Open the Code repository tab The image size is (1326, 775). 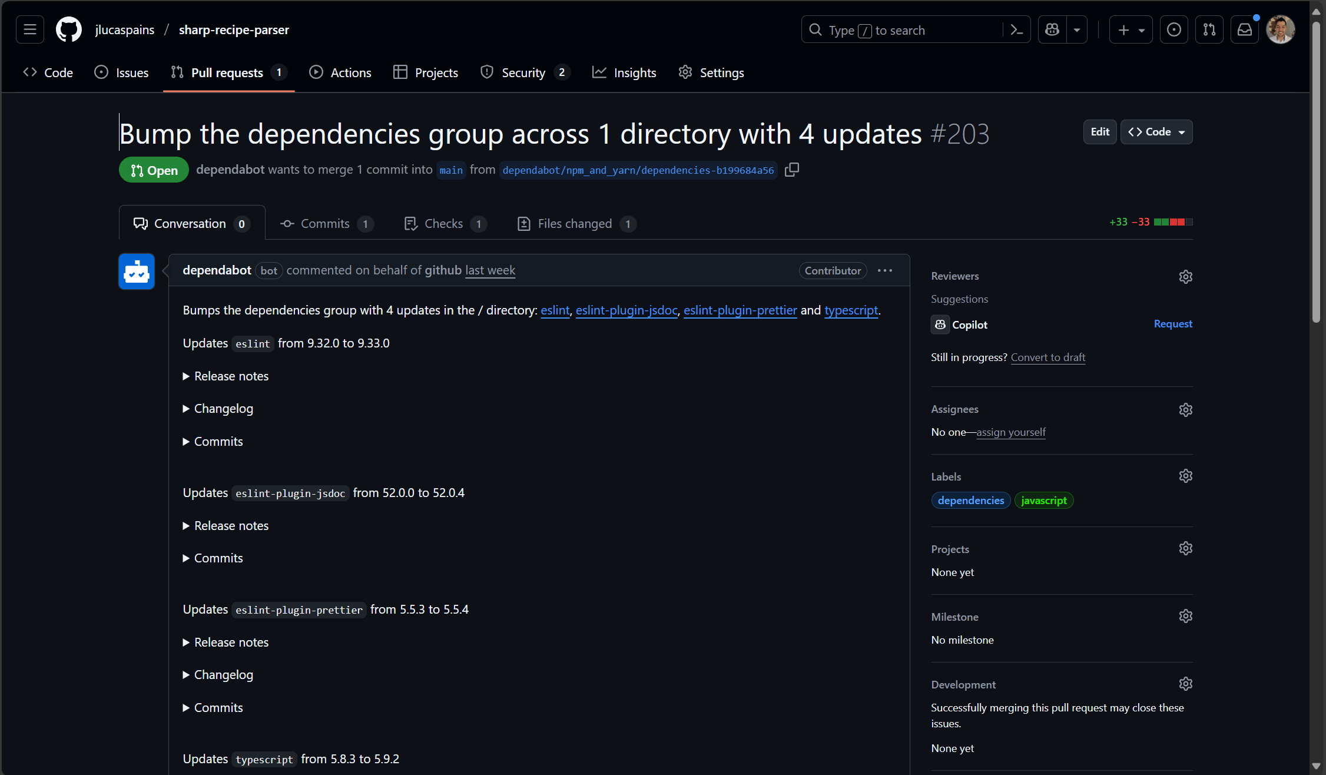tap(48, 72)
